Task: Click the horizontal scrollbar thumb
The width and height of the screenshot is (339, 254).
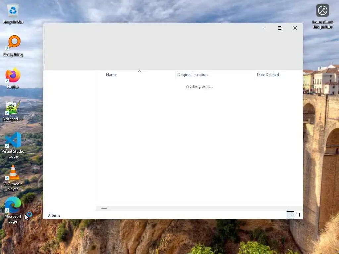Action: coord(104,209)
